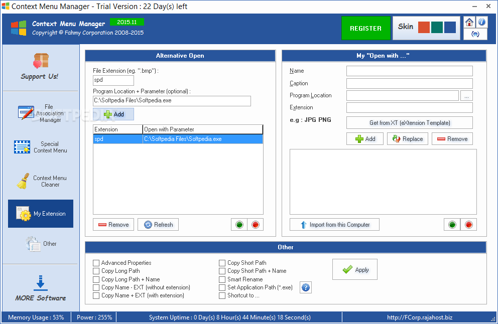
Task: Select My Extension sidebar item
Action: (x=41, y=214)
